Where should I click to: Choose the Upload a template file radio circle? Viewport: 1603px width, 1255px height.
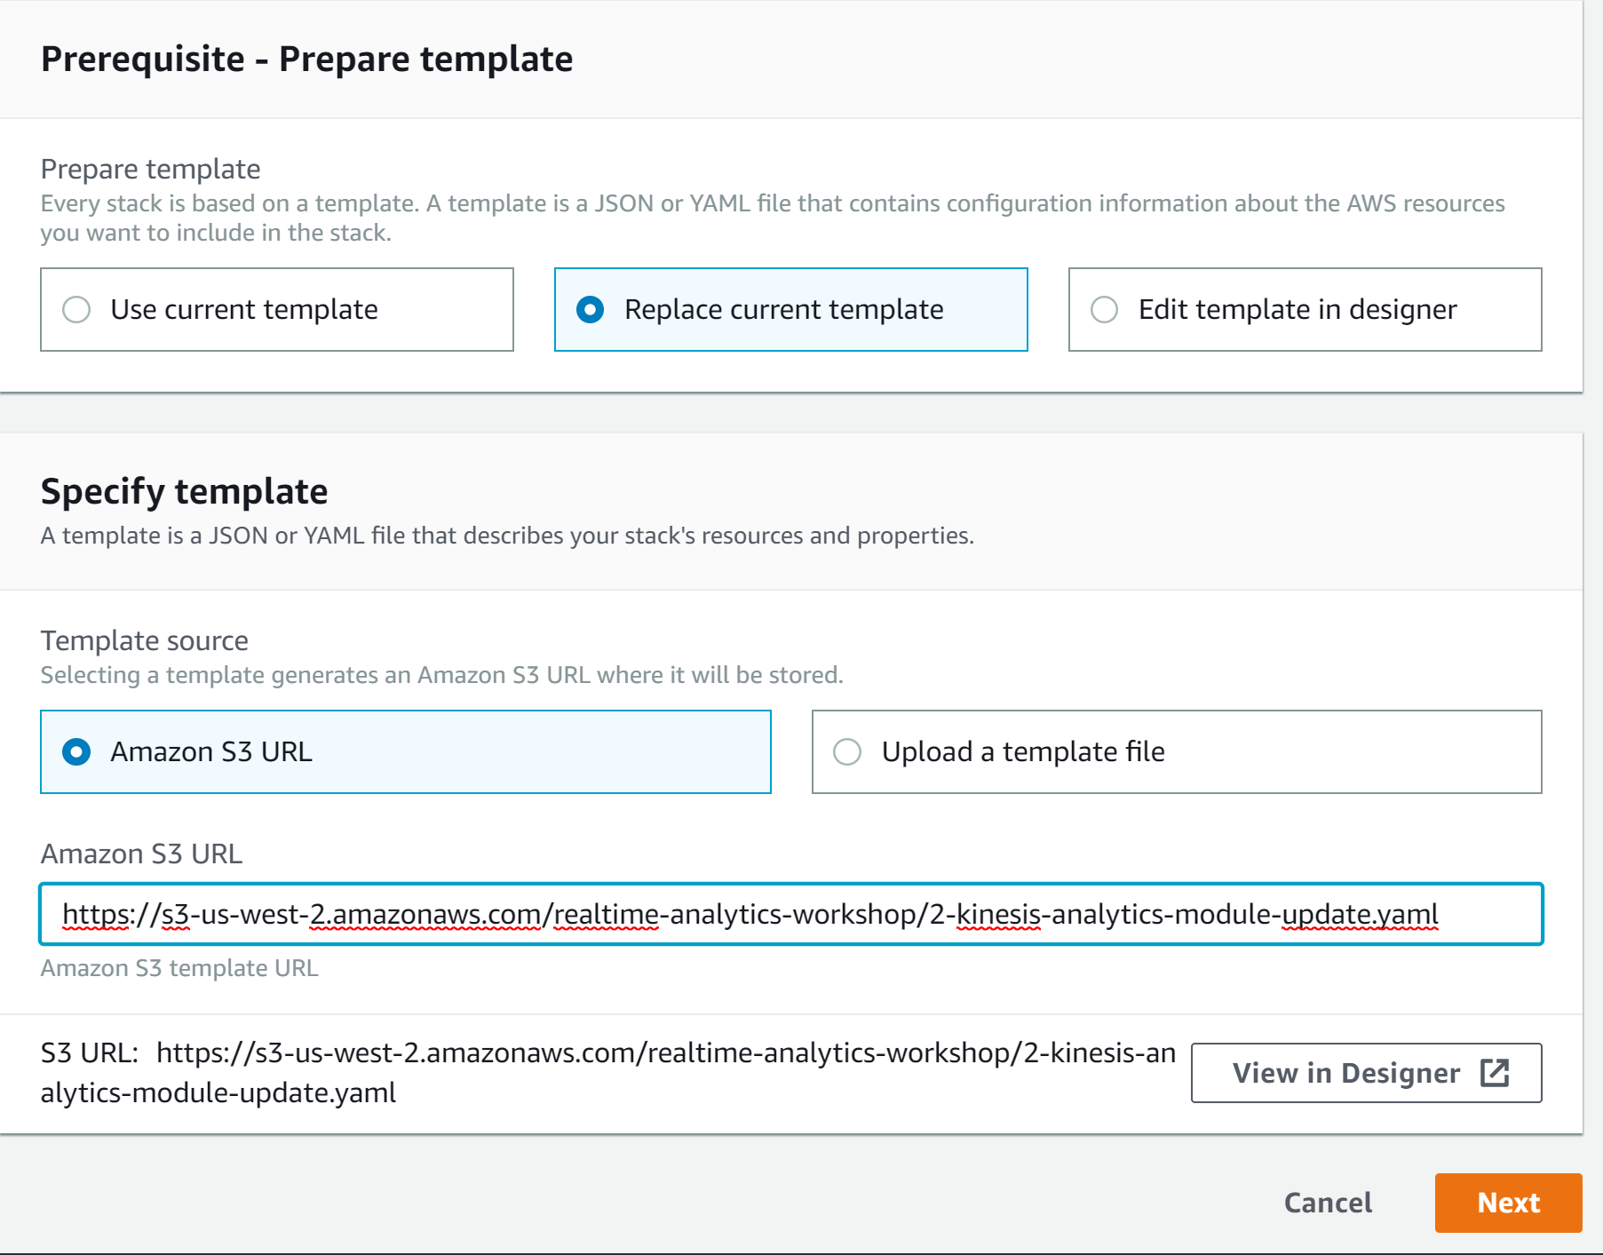(x=847, y=752)
